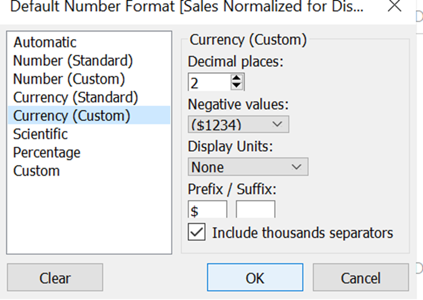
Task: Click the empty Suffix field
Action: coord(256,210)
